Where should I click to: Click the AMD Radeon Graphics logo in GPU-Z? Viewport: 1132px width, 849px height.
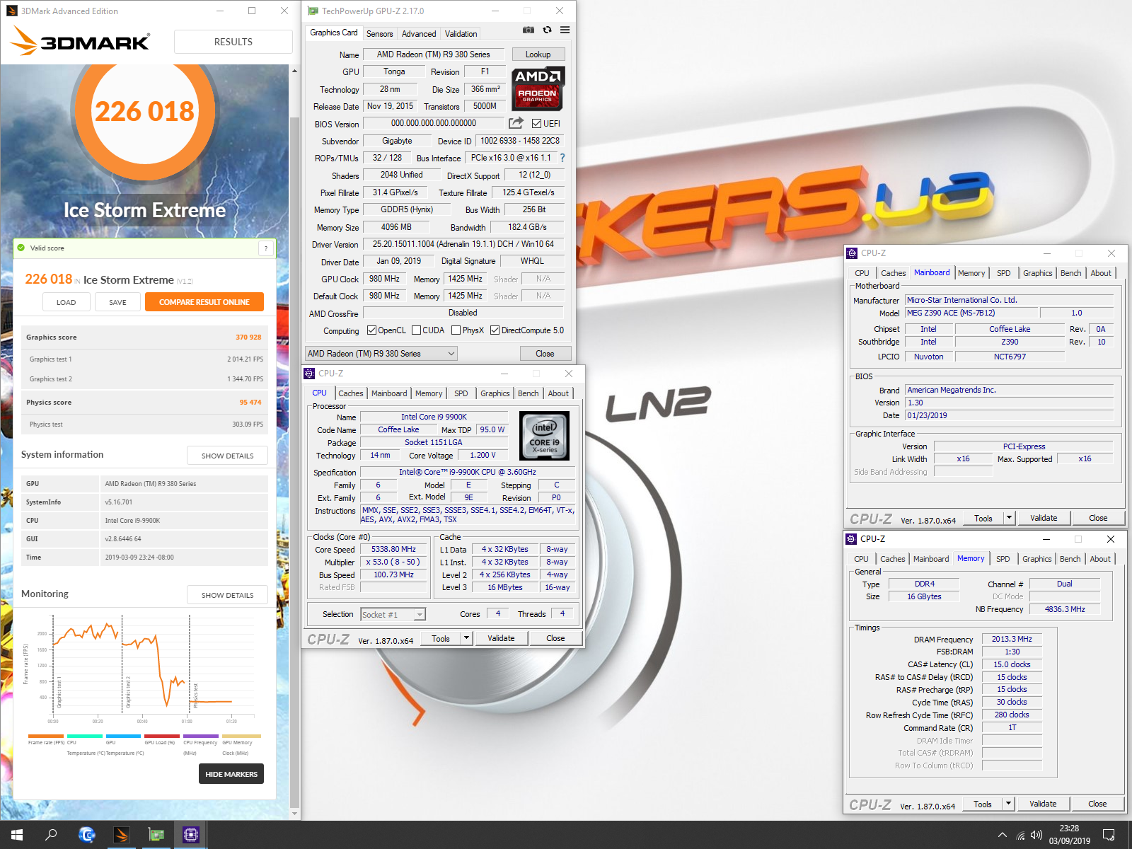click(538, 88)
